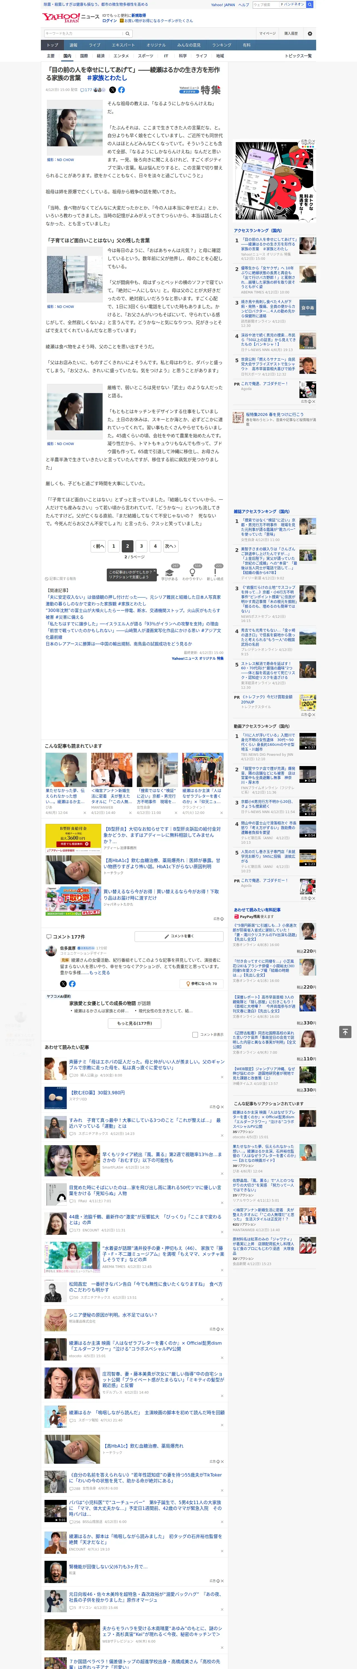Click the search magnifier beside keyword field
The height and width of the screenshot is (1669, 357).
pyautogui.click(x=128, y=34)
